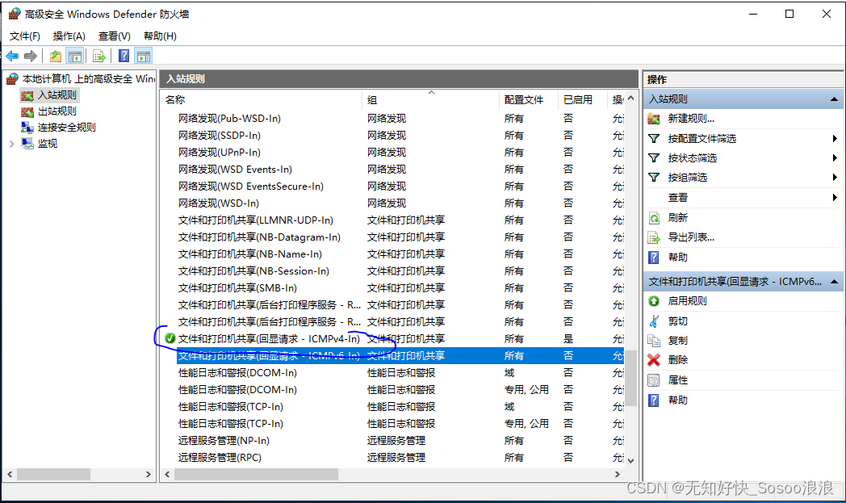The image size is (846, 503).
Task: Click the Refresh (刷新) icon in actions pane
Action: click(654, 217)
